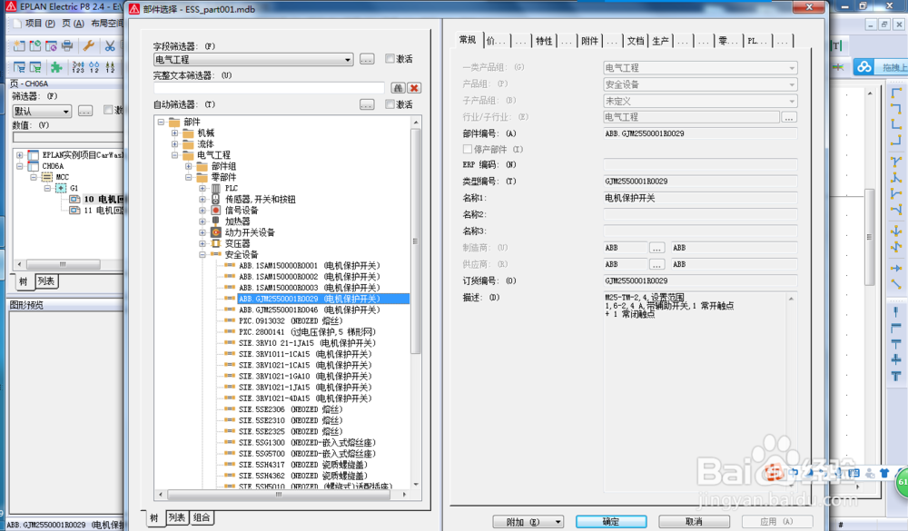Viewport: 908px width, 531px height.
Task: Select the ┐-shaped angle connection symbol
Action: (896, 108)
